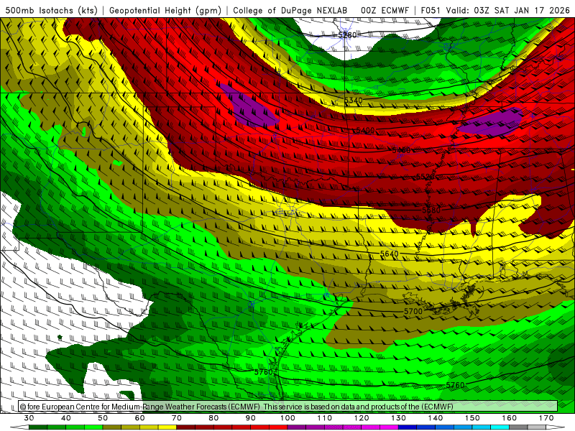575x431 pixels.
Task: Select the 100 knot scale label
Action: [287, 418]
